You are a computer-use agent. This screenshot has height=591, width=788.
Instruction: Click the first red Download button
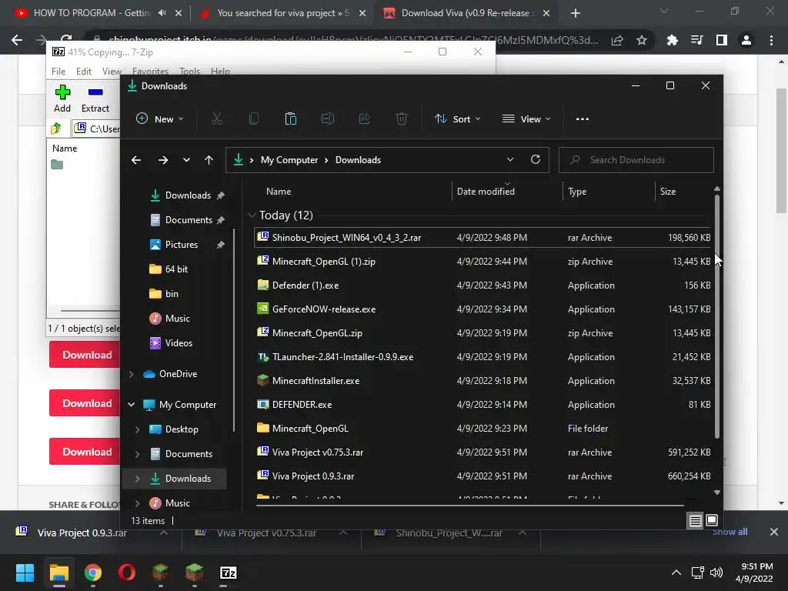pos(85,355)
